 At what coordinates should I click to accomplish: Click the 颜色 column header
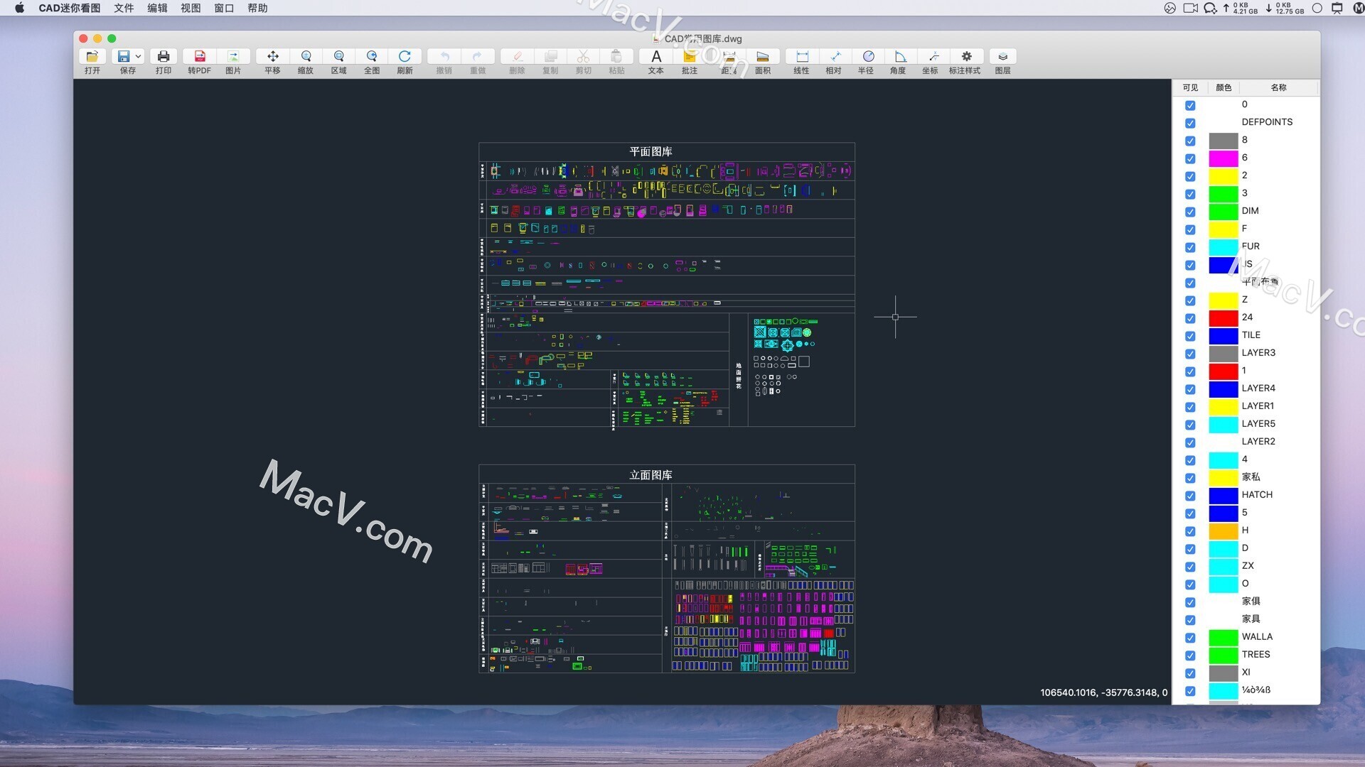click(1224, 87)
